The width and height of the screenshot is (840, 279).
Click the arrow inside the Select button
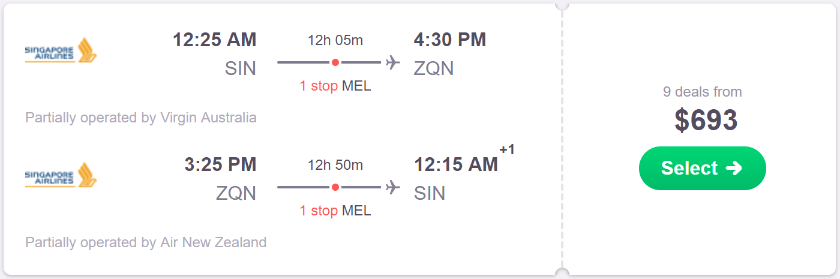pos(734,168)
